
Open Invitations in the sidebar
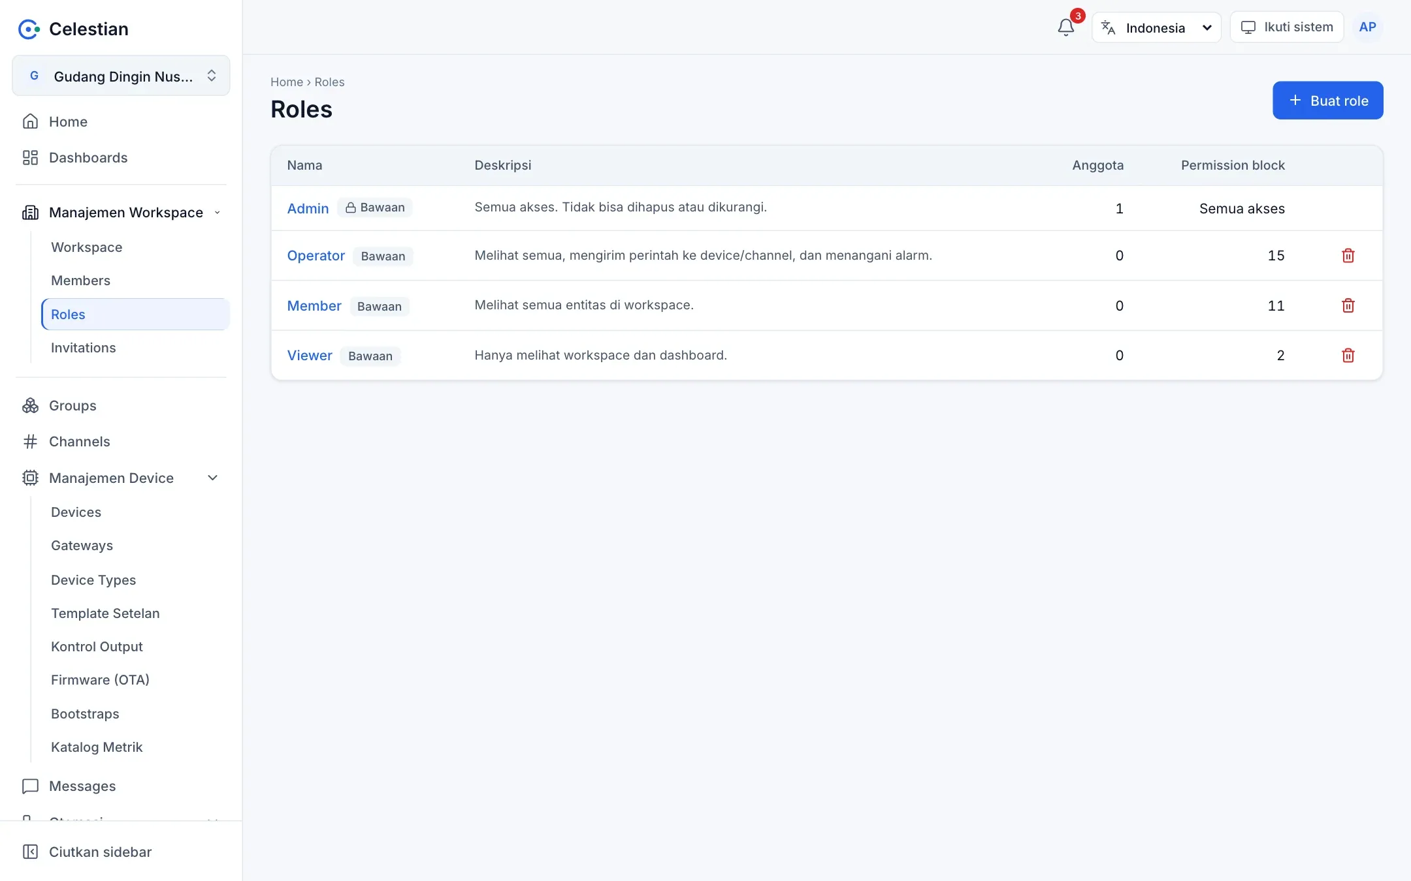point(84,348)
